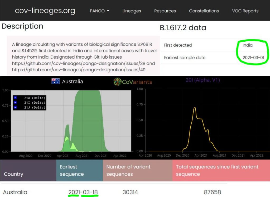
Task: Open the Lineages nav item
Action: [132, 11]
